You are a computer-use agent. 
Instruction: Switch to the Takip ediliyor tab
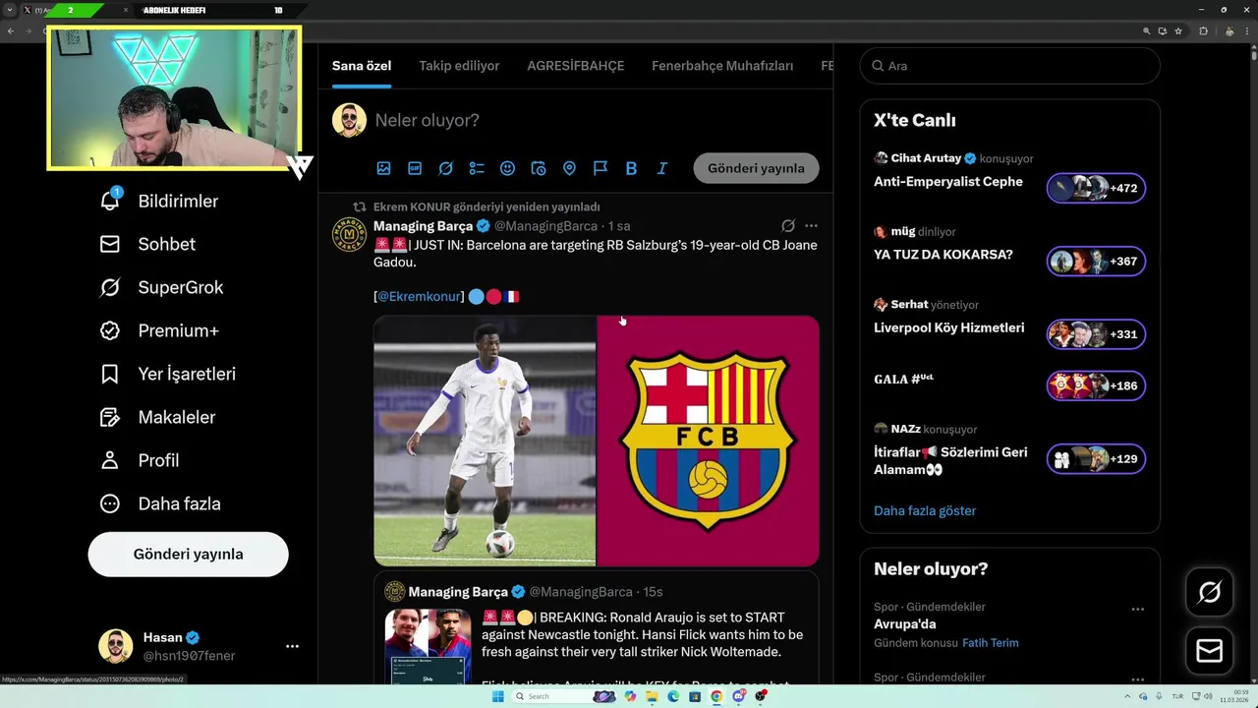459,66
